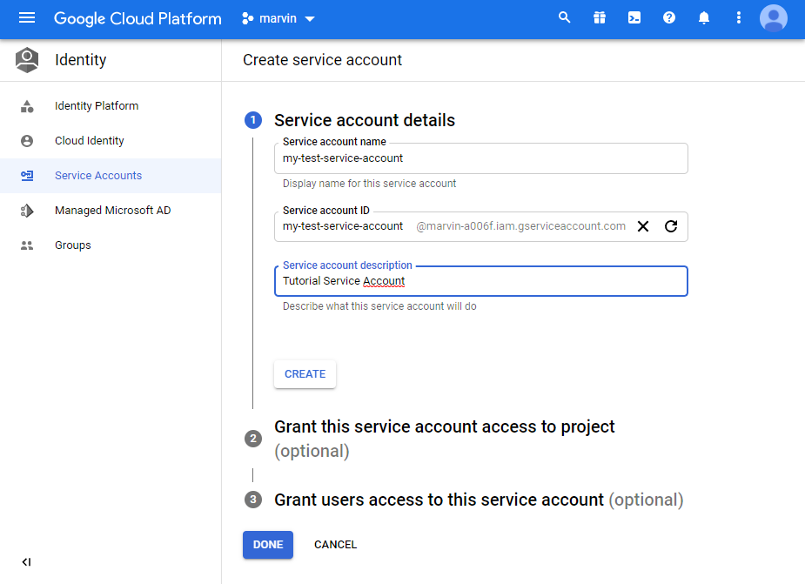Collapse the sidebar with bottom arrow icon

click(x=27, y=562)
